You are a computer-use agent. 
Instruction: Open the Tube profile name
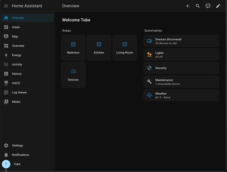[17, 164]
